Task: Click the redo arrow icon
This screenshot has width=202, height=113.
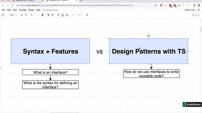Action: click(37, 15)
